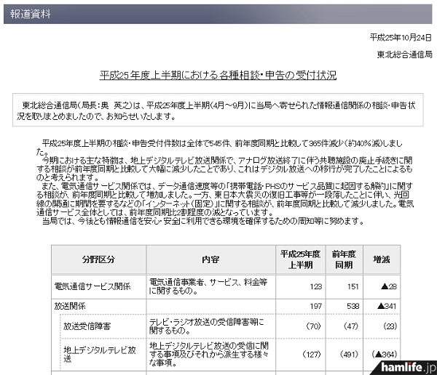This screenshot has height=375, width=437.
Task: Select the 地上デジタルテレビ放送 sub-row label
Action: (102, 353)
